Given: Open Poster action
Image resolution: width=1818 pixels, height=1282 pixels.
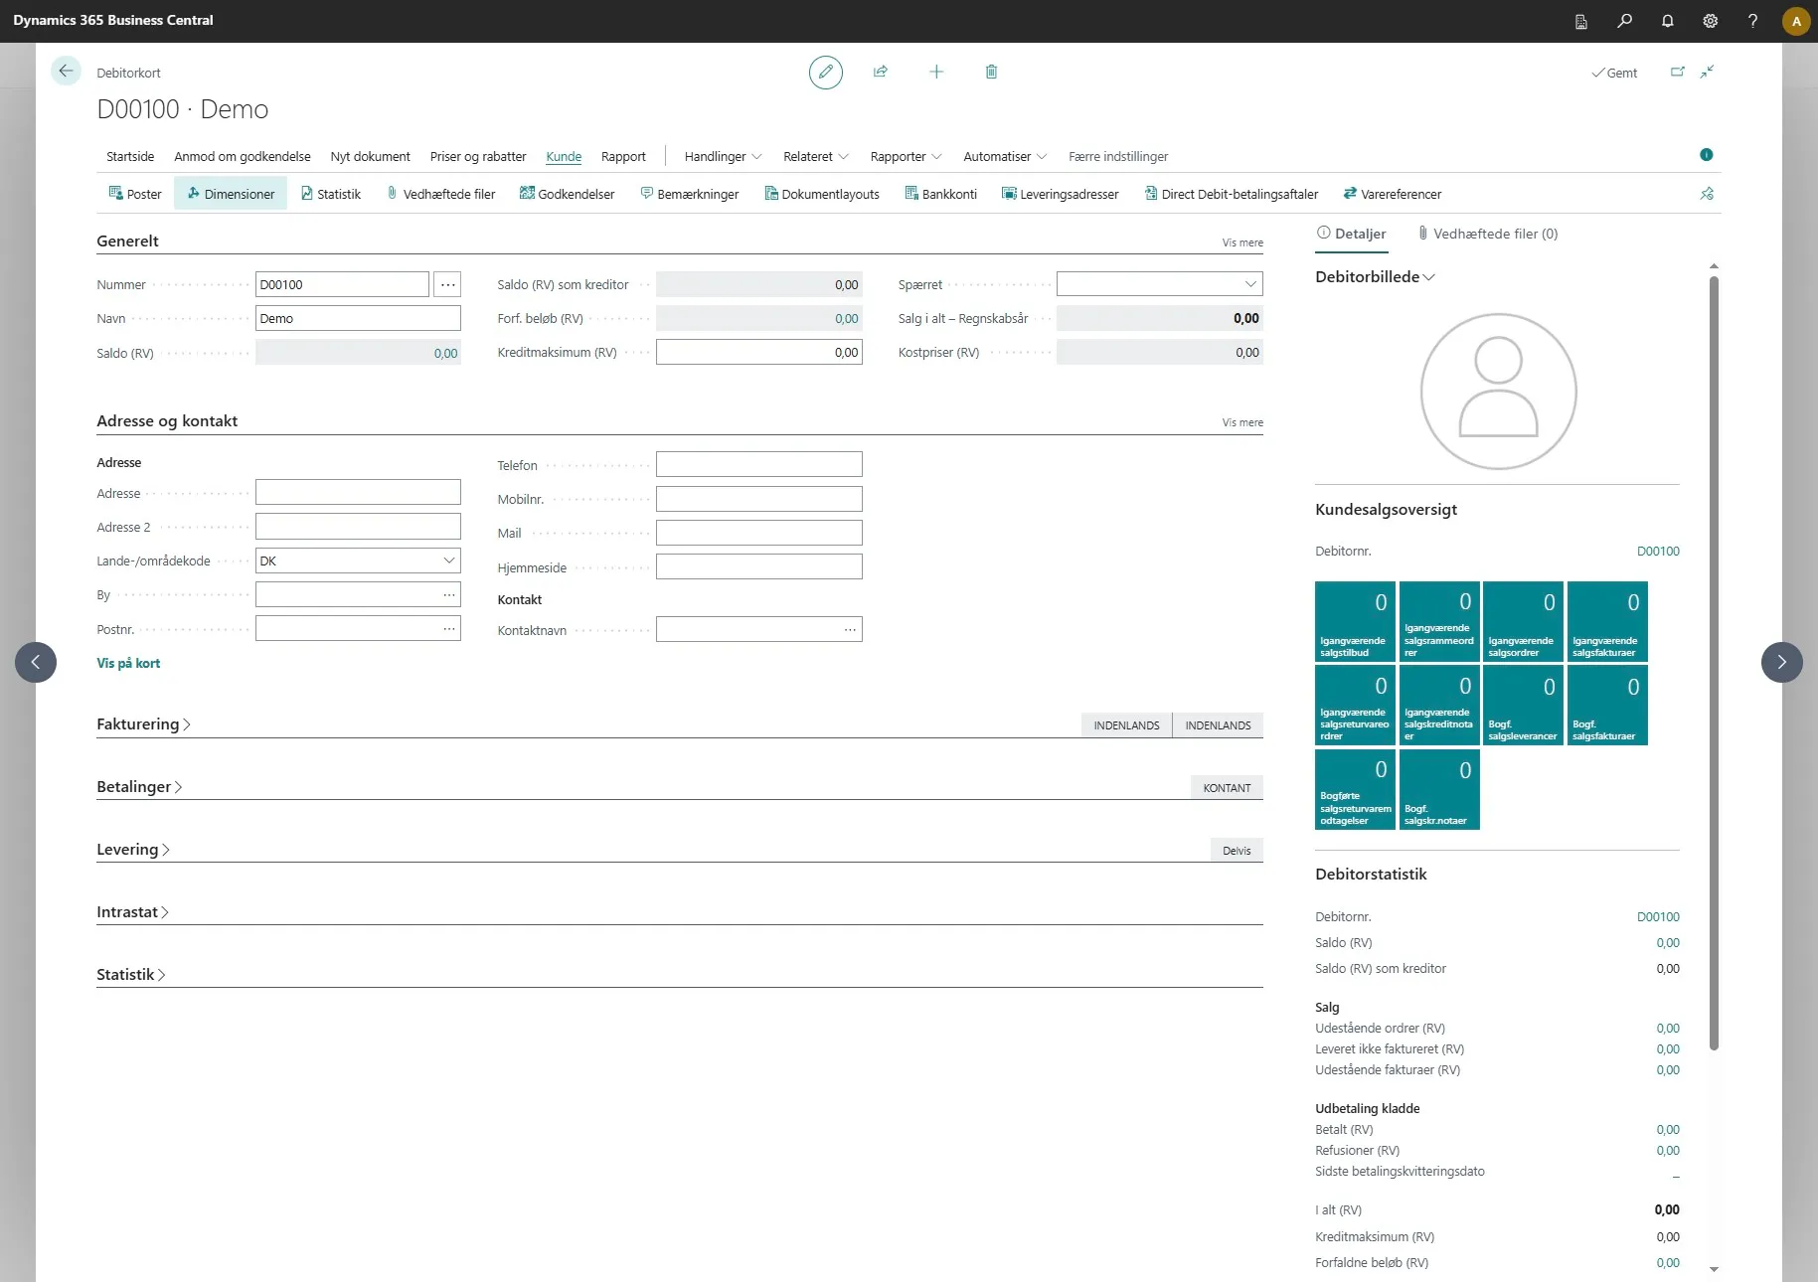Looking at the screenshot, I should (x=134, y=194).
